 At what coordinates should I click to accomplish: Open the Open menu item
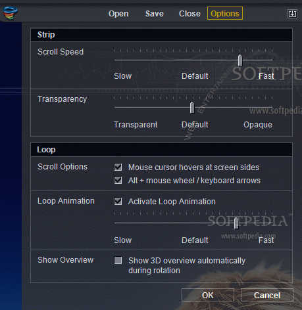tap(118, 14)
